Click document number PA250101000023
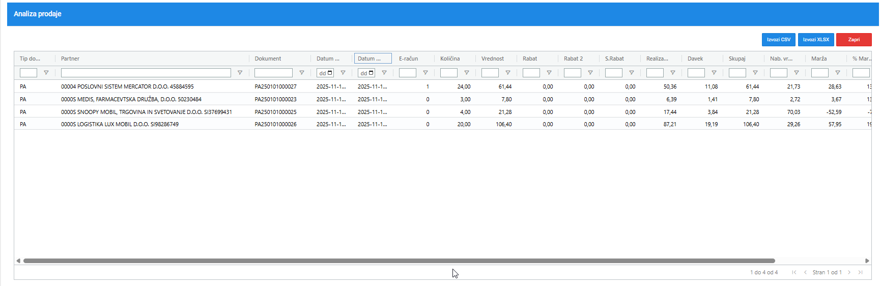880x286 pixels. click(x=275, y=99)
